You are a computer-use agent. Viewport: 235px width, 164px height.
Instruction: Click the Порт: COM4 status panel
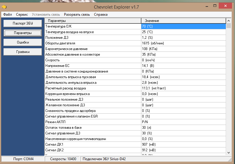pyautogui.click(x=23, y=159)
